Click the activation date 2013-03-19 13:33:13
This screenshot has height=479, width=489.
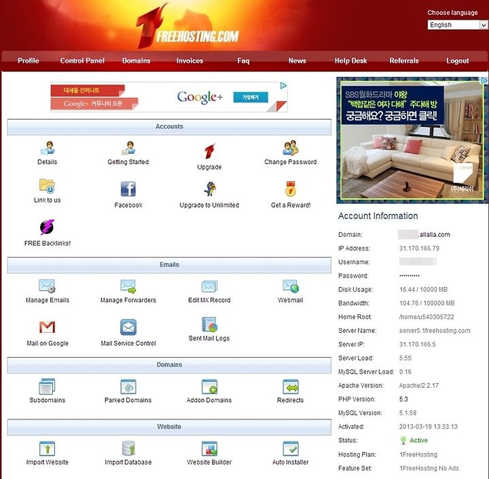[x=428, y=427]
